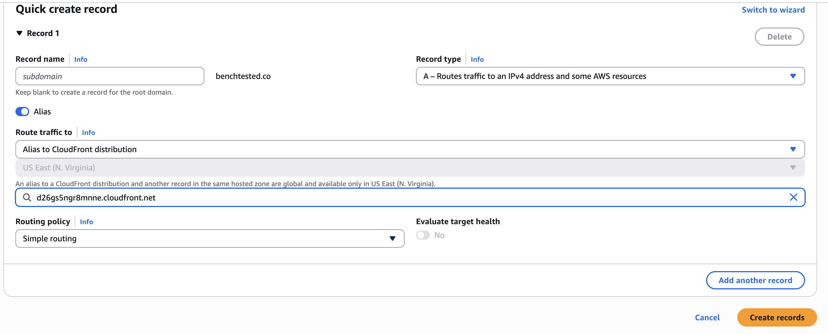Viewport: 828px width, 334px height.
Task: Click the Quick create record heading
Action: click(x=66, y=9)
